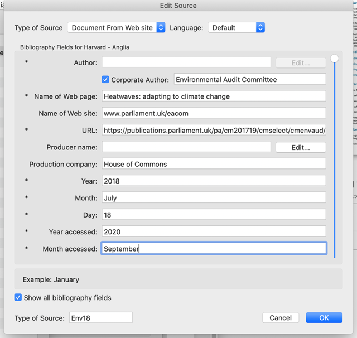The width and height of the screenshot is (357, 338).
Task: Click the Year accessed field
Action: tap(214, 231)
